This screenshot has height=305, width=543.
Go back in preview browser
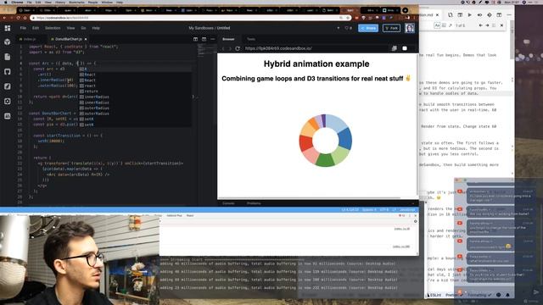pyautogui.click(x=223, y=48)
